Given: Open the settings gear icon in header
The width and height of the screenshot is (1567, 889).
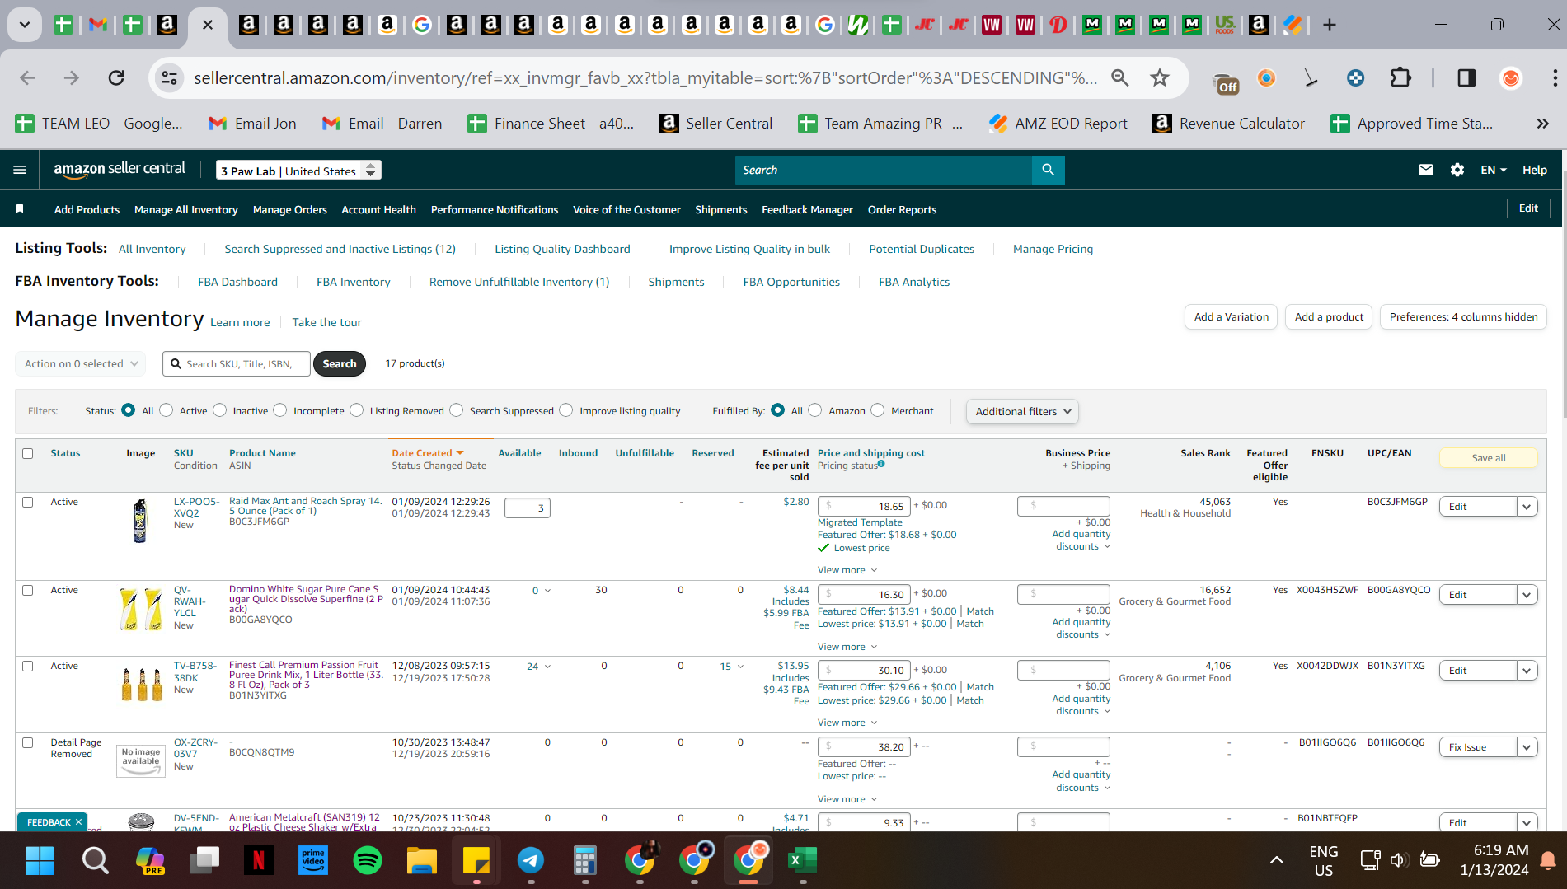Looking at the screenshot, I should pos(1457,170).
